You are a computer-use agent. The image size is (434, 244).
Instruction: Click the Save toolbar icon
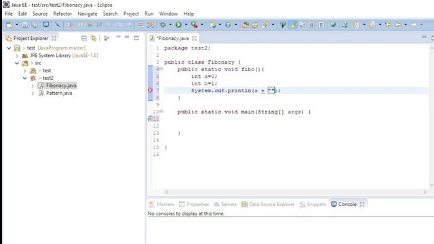pyautogui.click(x=24, y=25)
